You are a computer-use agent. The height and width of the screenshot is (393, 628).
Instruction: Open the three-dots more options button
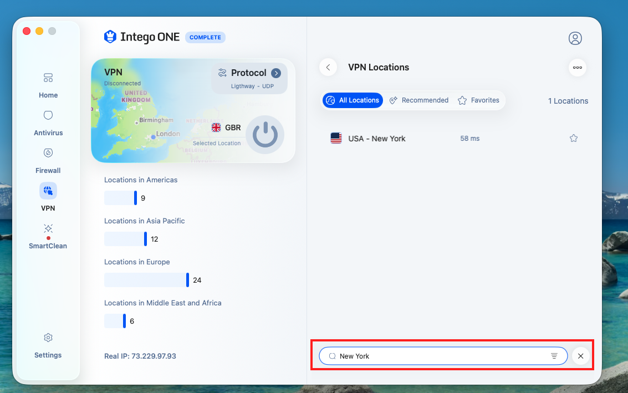point(578,67)
